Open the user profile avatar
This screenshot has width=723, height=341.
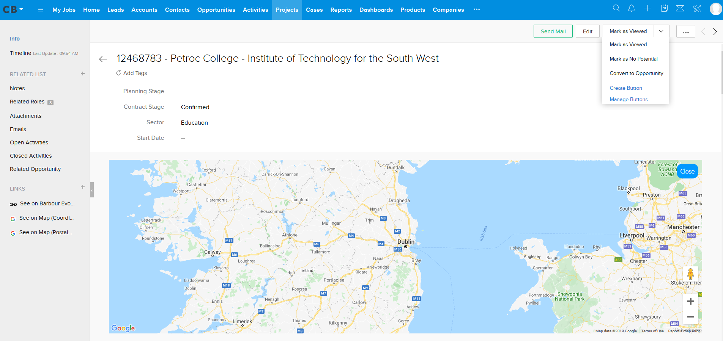[x=716, y=9]
